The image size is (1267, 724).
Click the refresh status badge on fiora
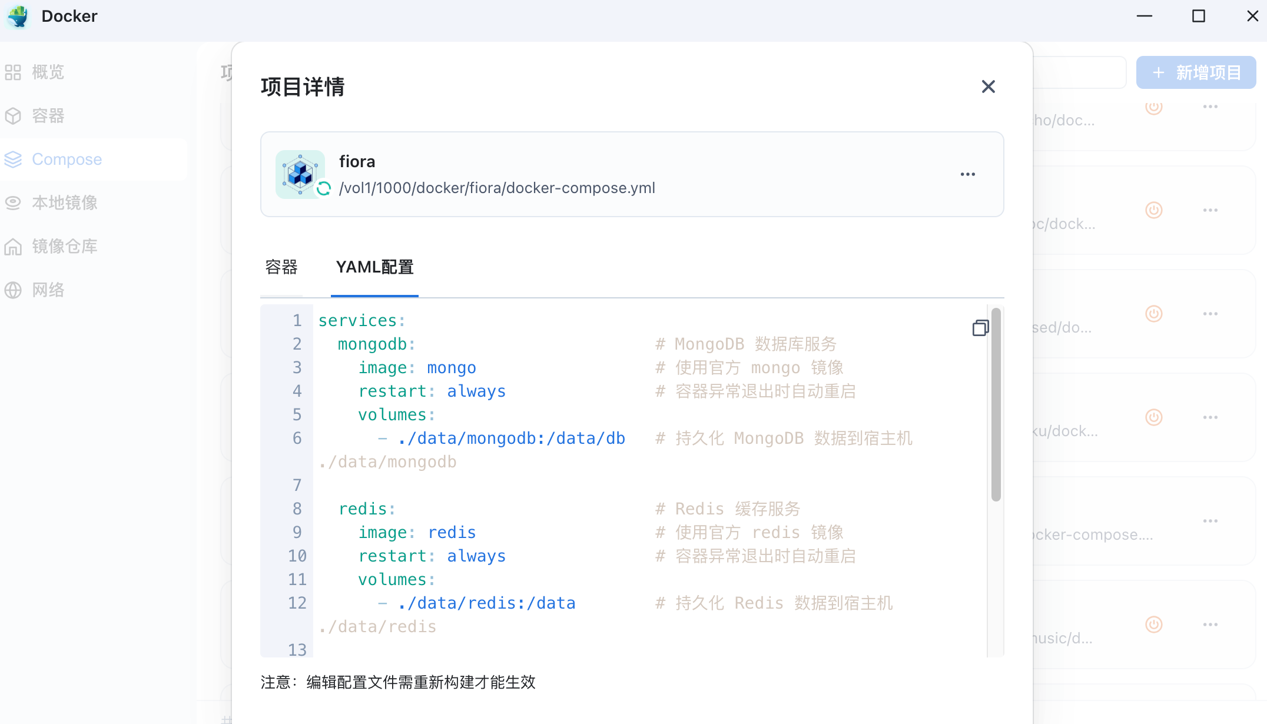pyautogui.click(x=324, y=188)
